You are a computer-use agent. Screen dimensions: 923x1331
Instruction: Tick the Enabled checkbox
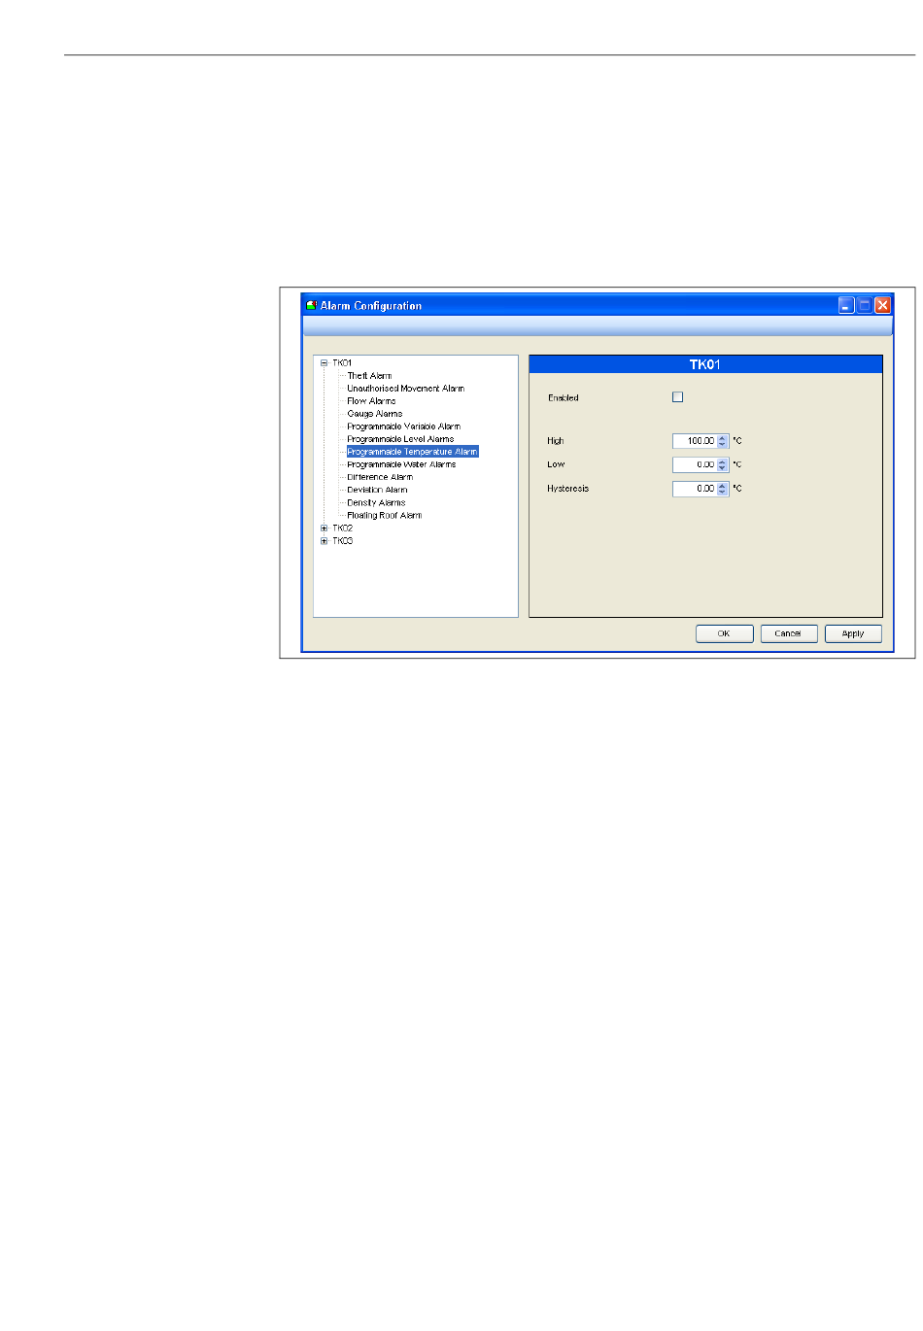678,397
